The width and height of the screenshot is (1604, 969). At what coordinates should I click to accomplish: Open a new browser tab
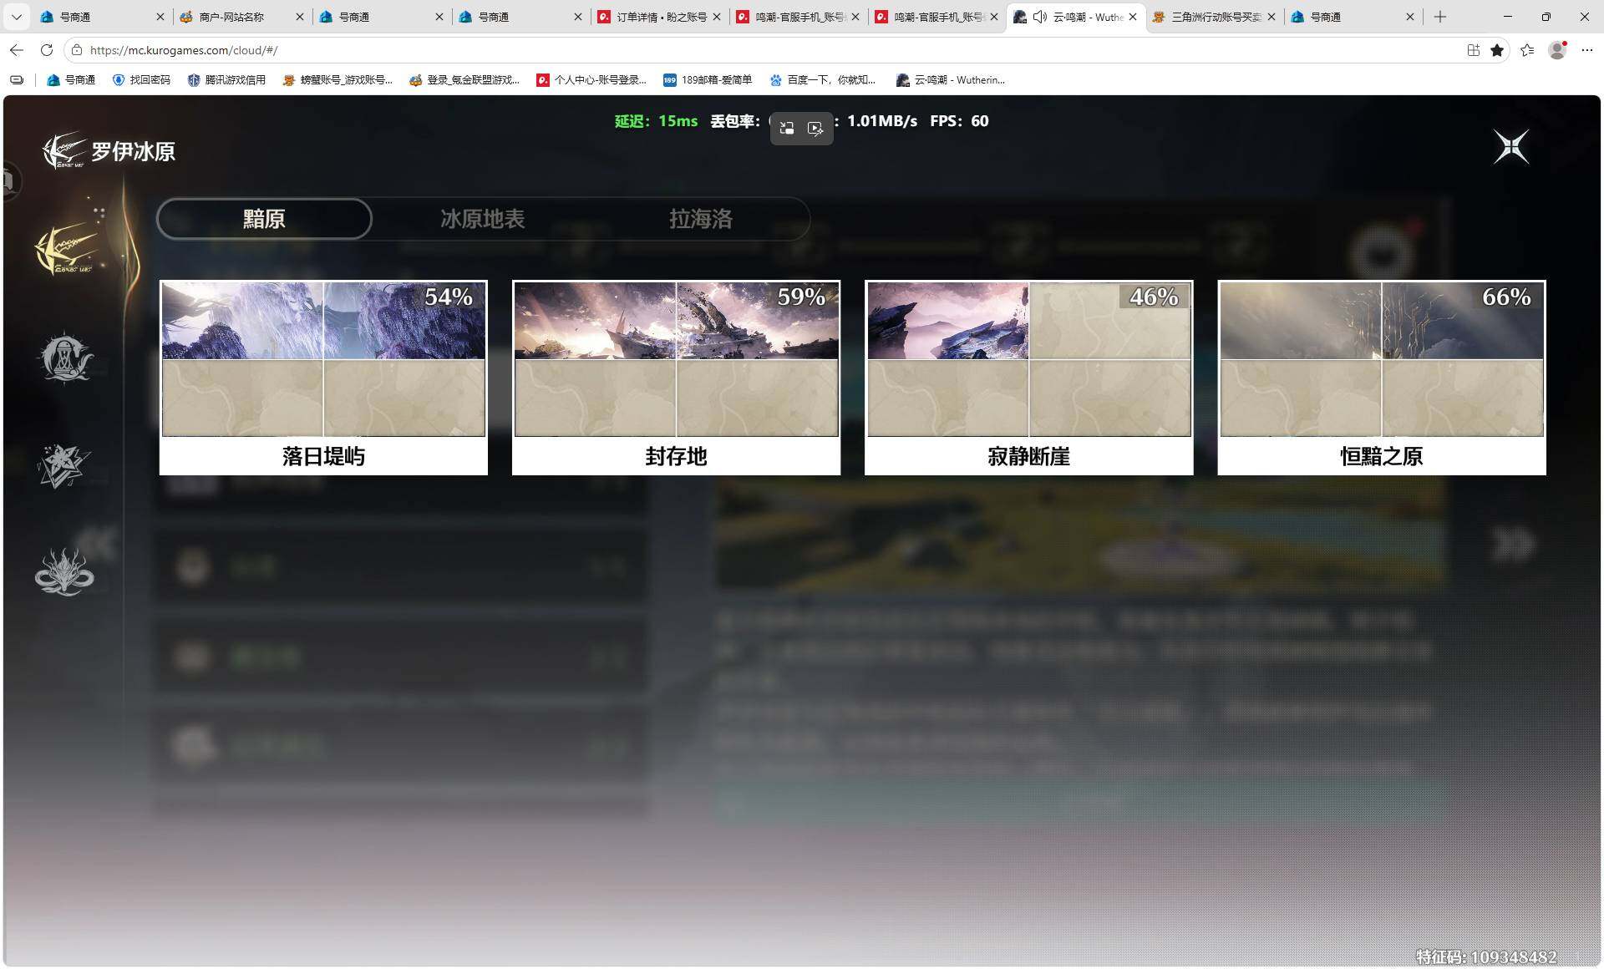click(x=1440, y=17)
